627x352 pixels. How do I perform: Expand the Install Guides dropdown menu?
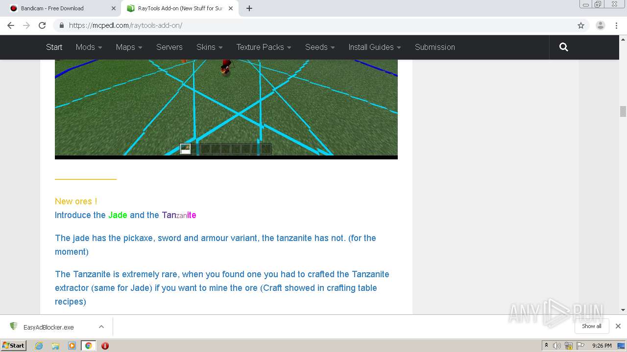[375, 47]
